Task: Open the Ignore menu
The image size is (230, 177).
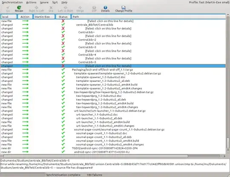Action: (x=44, y=3)
